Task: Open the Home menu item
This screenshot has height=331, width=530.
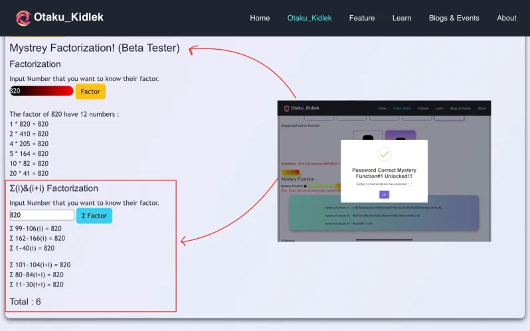Action: coord(260,18)
